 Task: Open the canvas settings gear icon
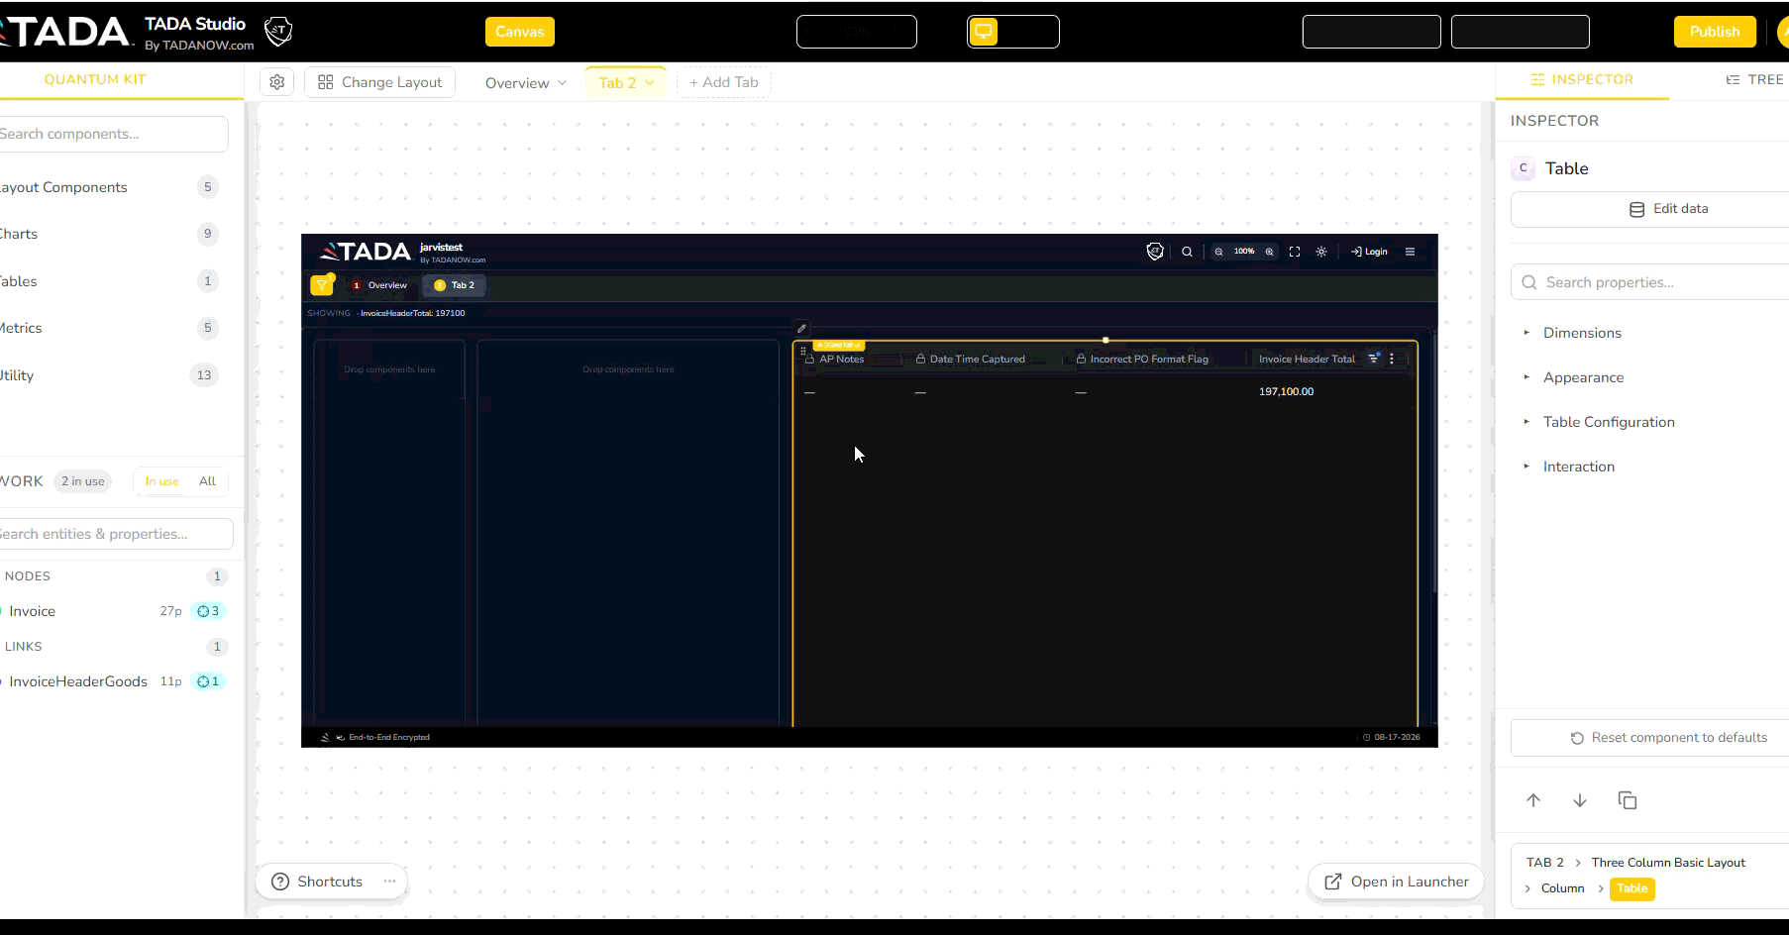click(277, 82)
